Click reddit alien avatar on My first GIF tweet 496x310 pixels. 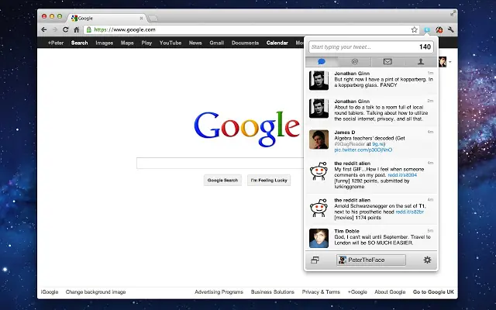319,171
